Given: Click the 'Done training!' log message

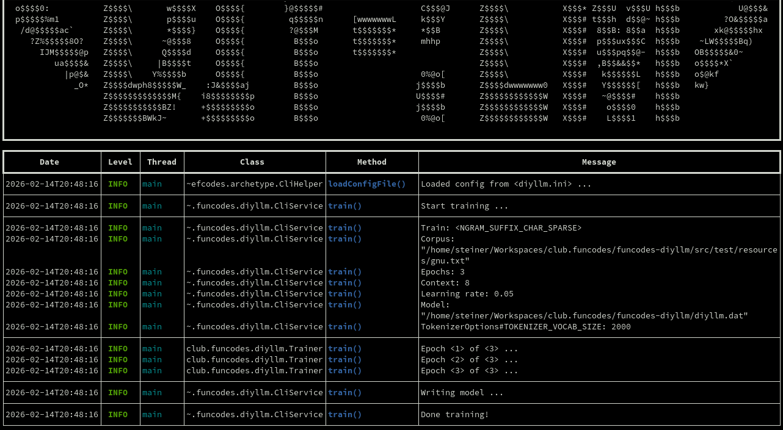Looking at the screenshot, I should point(454,414).
